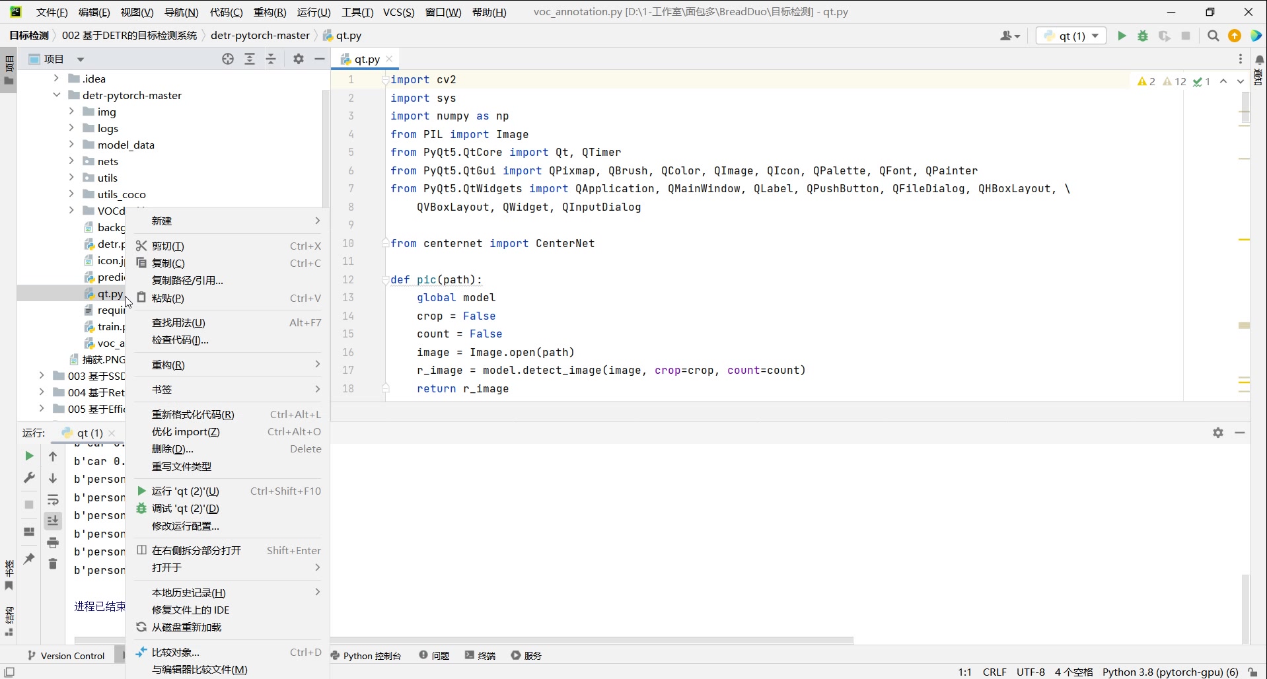Click the print icon in run panel

click(53, 542)
